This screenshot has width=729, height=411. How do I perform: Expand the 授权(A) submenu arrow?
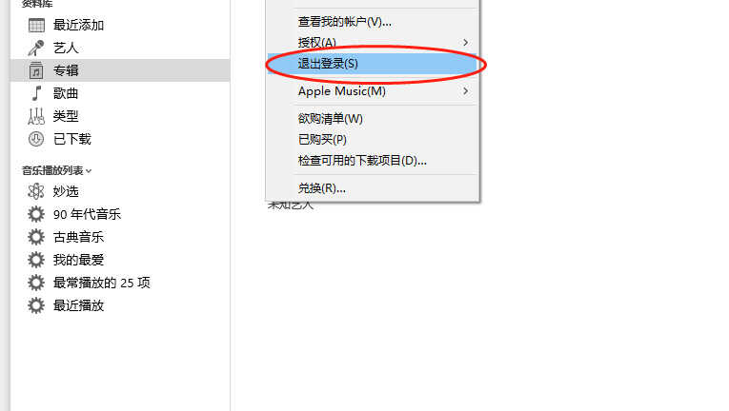point(465,42)
